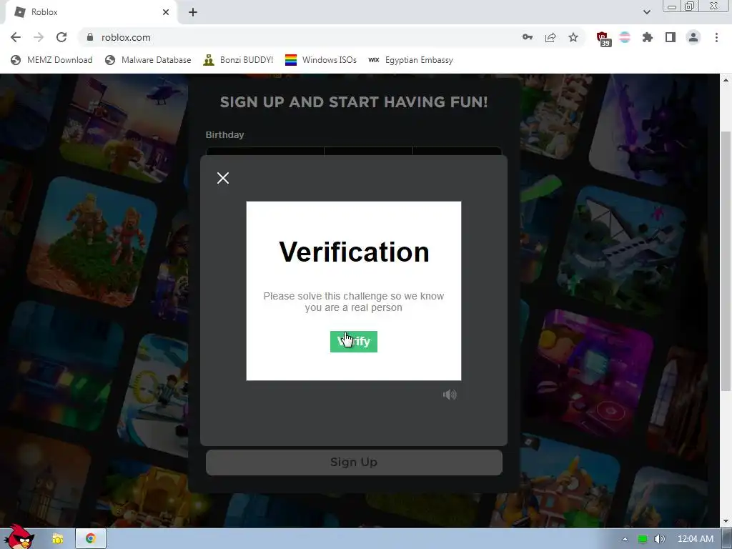This screenshot has width=732, height=549.
Task: Click the 12:04 AM clock
Action: (695, 539)
